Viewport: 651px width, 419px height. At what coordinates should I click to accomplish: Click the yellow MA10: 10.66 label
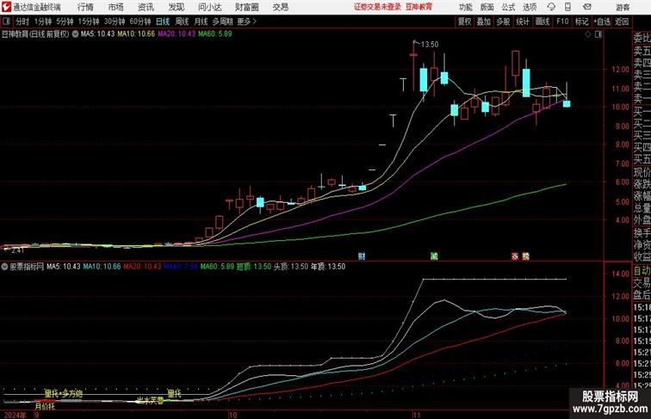(136, 34)
